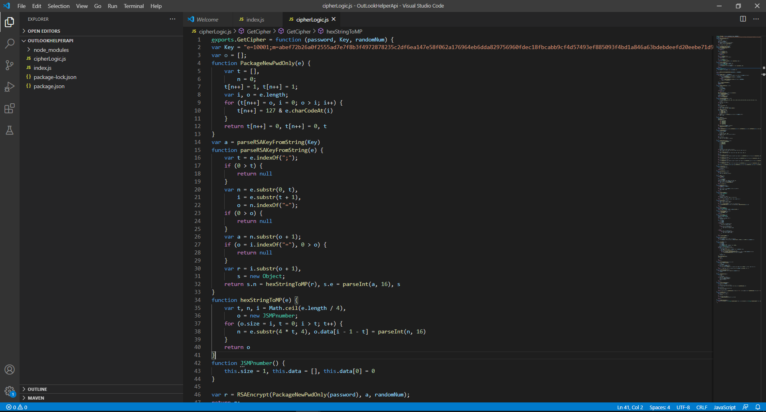Click the Accounts icon in activity bar
This screenshot has height=412, width=766.
(10, 370)
